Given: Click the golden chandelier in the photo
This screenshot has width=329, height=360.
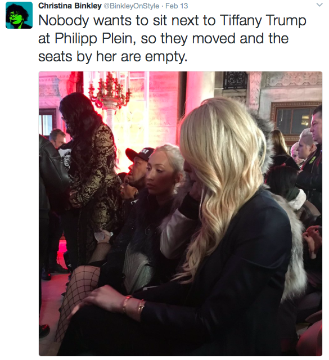Looking at the screenshot, I should pyautogui.click(x=110, y=92).
